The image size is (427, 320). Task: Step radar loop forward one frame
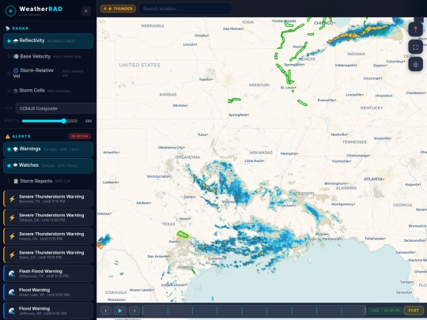[134, 311]
